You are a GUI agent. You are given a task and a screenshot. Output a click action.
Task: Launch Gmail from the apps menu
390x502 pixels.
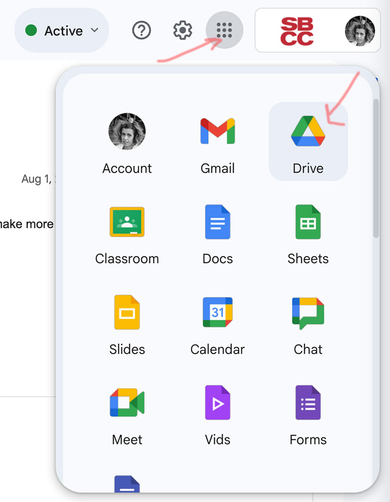[218, 141]
